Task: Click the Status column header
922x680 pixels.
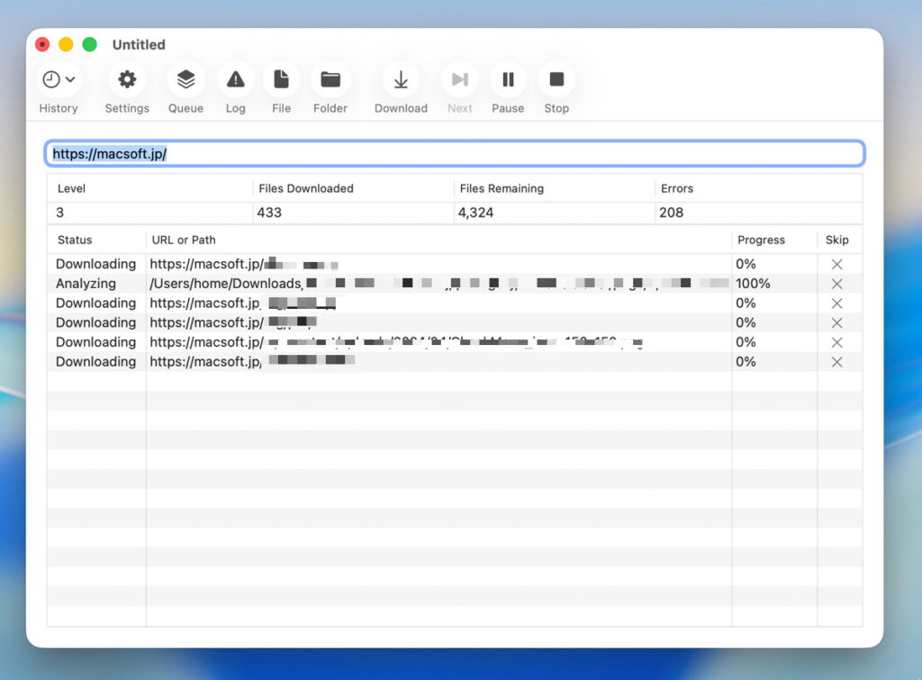Action: pyautogui.click(x=75, y=240)
